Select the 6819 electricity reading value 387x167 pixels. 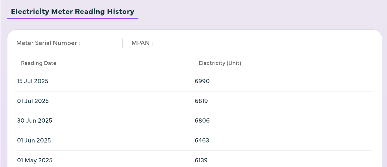(x=201, y=101)
